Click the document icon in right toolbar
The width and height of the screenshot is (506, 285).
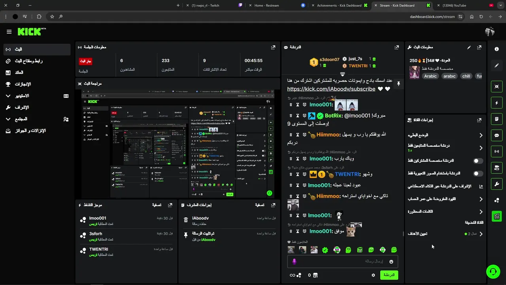497,119
